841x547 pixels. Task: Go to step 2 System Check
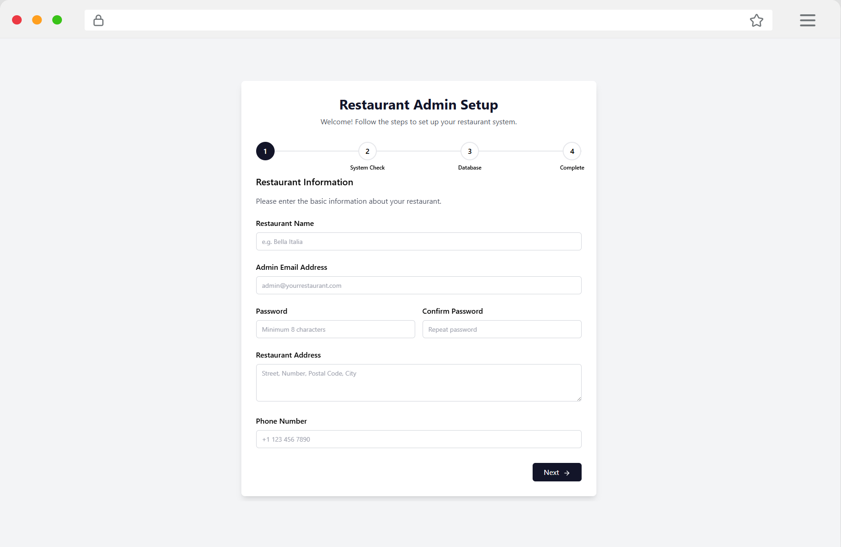pos(368,151)
